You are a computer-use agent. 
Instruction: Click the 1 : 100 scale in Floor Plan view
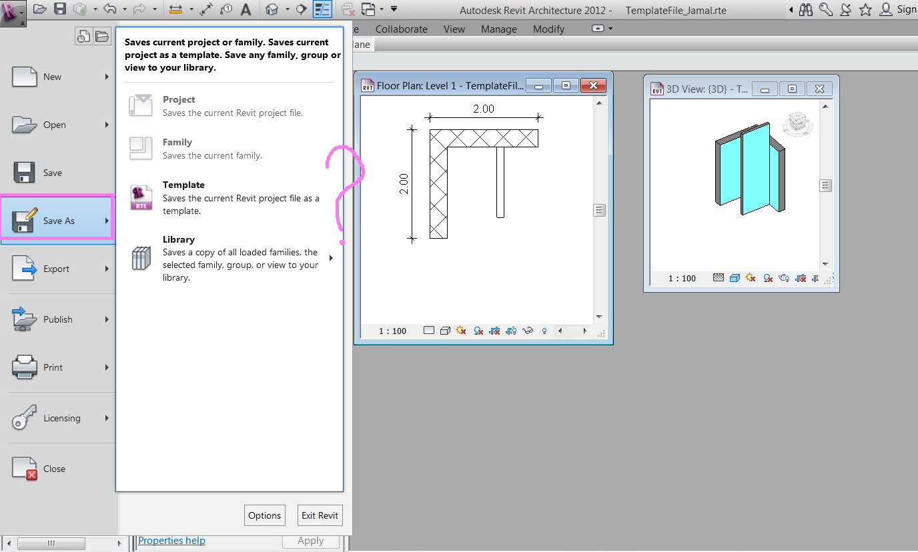tap(392, 331)
